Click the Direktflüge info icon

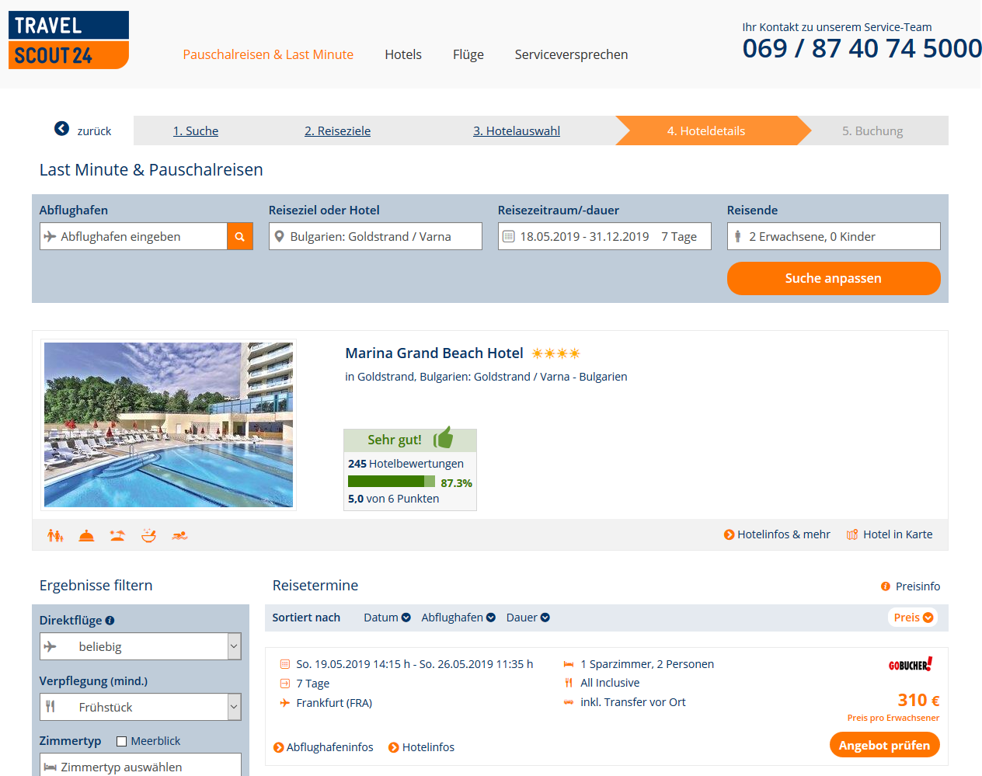(x=110, y=621)
